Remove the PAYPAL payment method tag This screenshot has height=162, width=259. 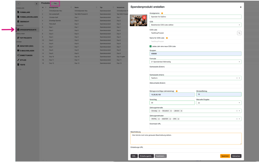pyautogui.click(x=159, y=119)
